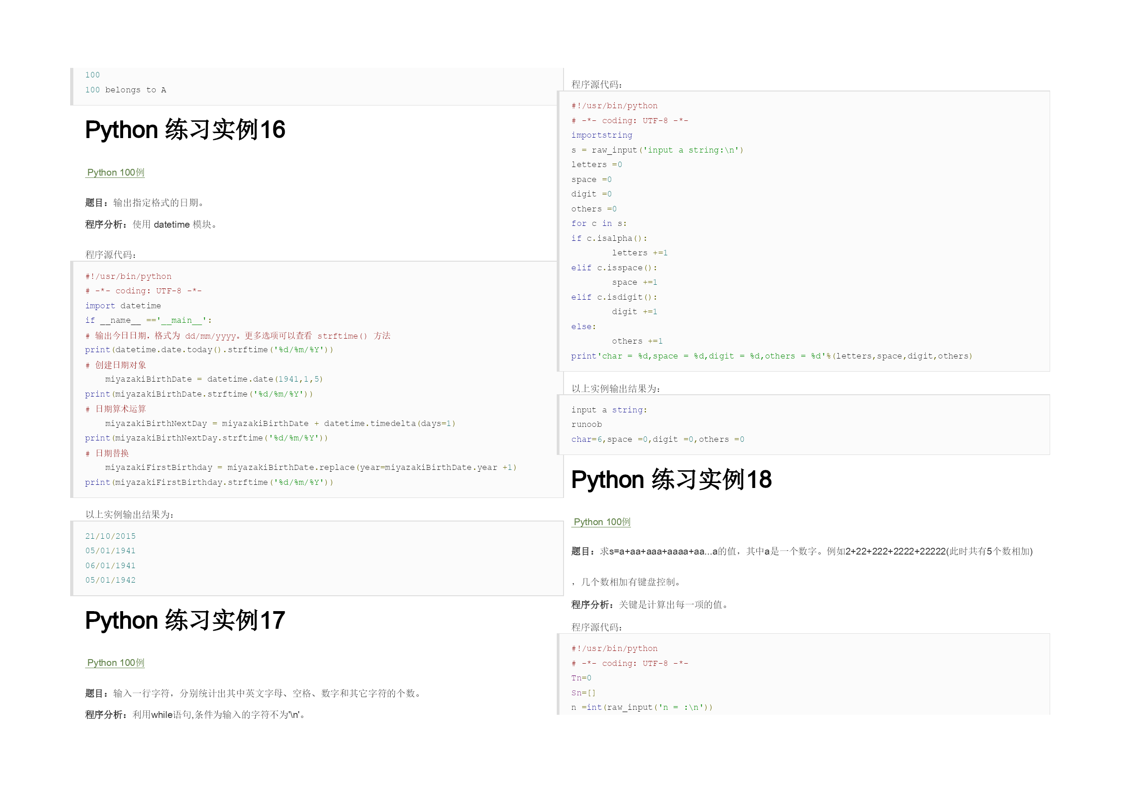Open the Python 100例 link under 练习实例16
Viewport: 1123px width, 794px height.
[x=115, y=172]
